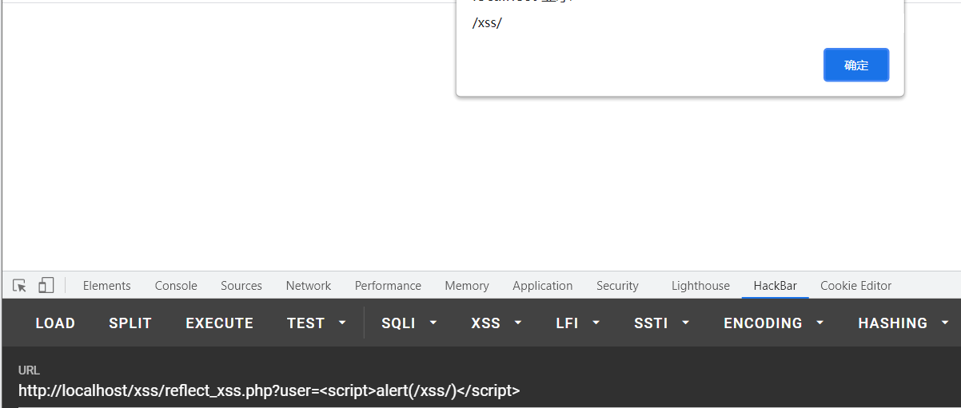The height and width of the screenshot is (408, 961).
Task: Open the Elements tab
Action: coord(106,285)
